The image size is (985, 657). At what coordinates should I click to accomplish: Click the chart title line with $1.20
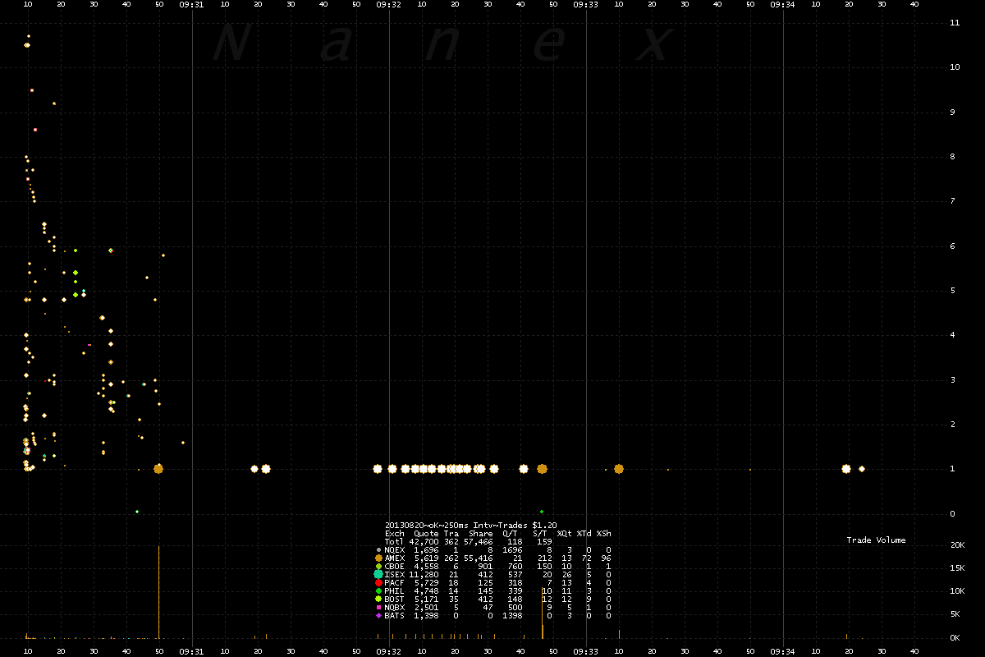pos(471,525)
